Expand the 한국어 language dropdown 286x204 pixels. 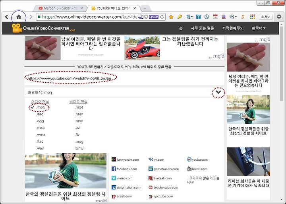[259, 28]
